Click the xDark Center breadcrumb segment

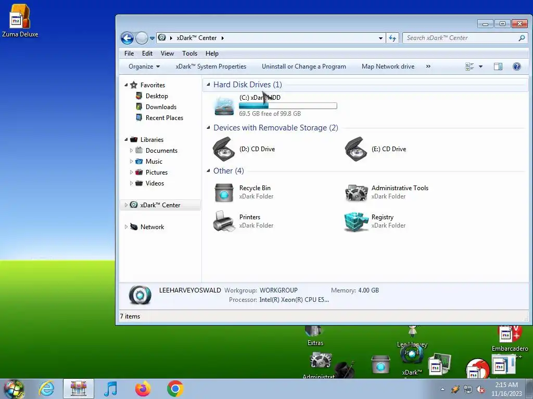coord(196,38)
